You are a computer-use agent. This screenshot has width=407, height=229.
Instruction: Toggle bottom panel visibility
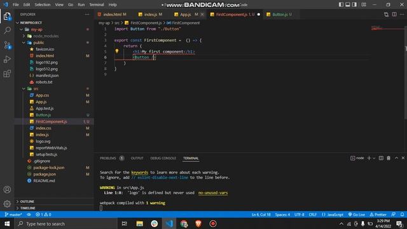point(348,4)
